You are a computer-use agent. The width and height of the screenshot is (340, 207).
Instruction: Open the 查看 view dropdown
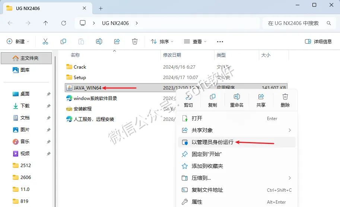pos(195,41)
